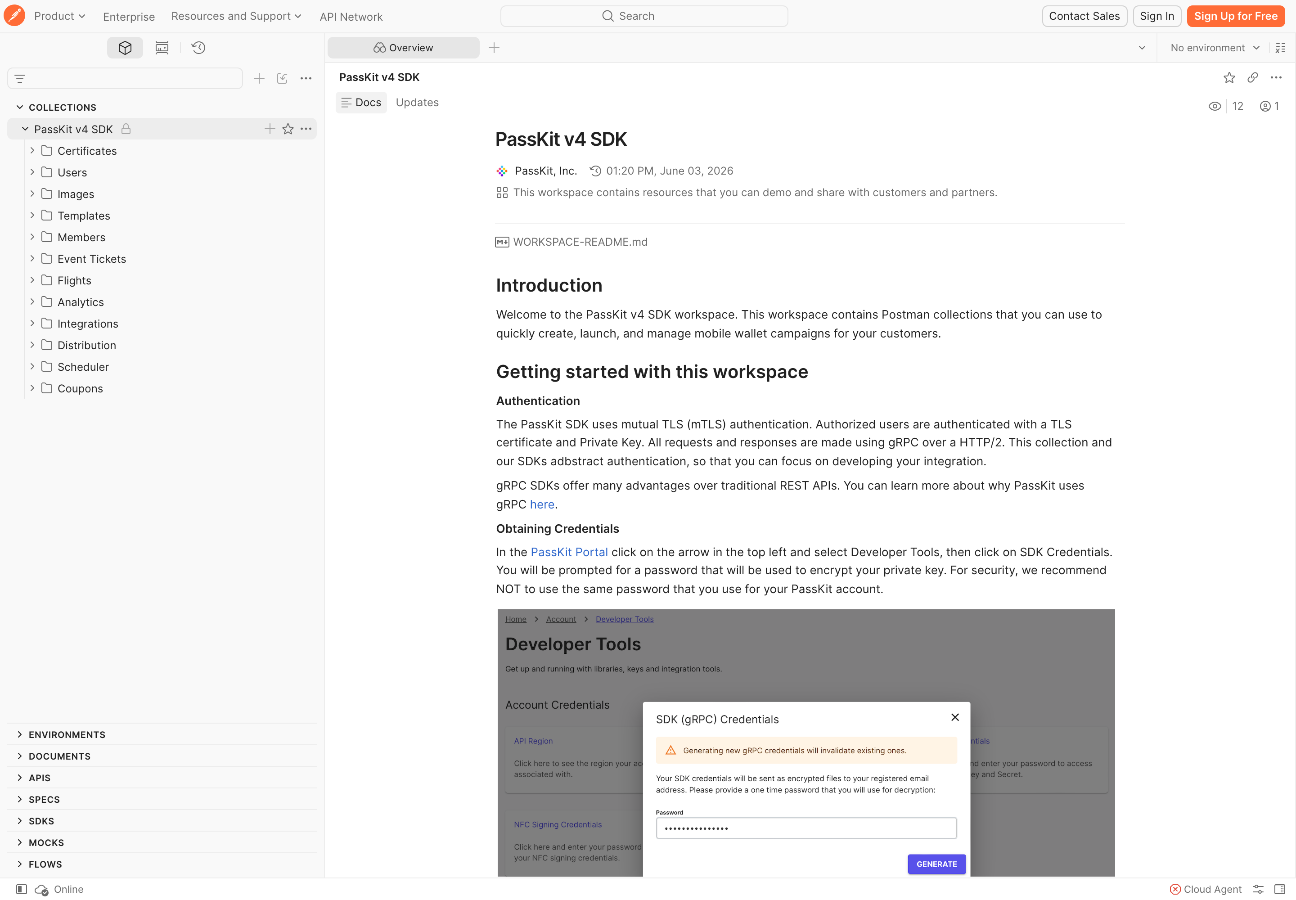Viewport: 1296px width, 900px height.
Task: Click the Developer Tools screenshot image
Action: [x=806, y=742]
